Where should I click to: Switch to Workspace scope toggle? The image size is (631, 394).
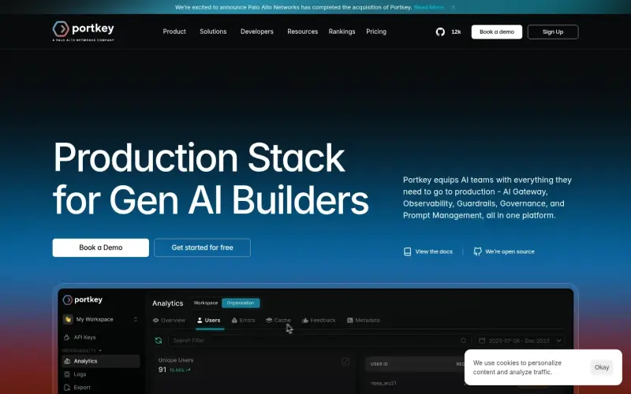click(x=206, y=303)
